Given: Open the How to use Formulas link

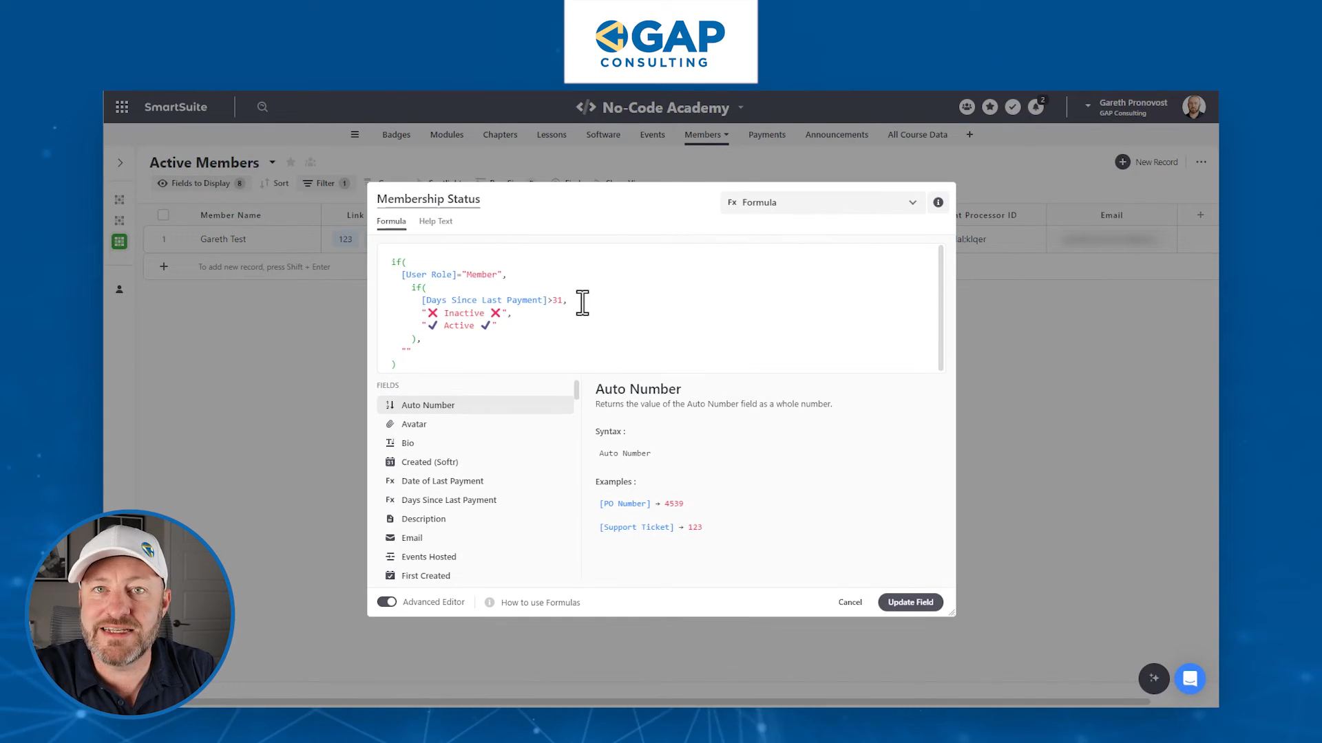Looking at the screenshot, I should click(x=541, y=602).
